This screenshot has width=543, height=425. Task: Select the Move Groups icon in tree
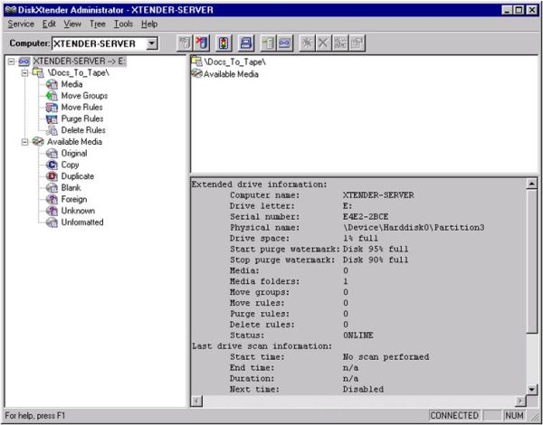[x=52, y=96]
